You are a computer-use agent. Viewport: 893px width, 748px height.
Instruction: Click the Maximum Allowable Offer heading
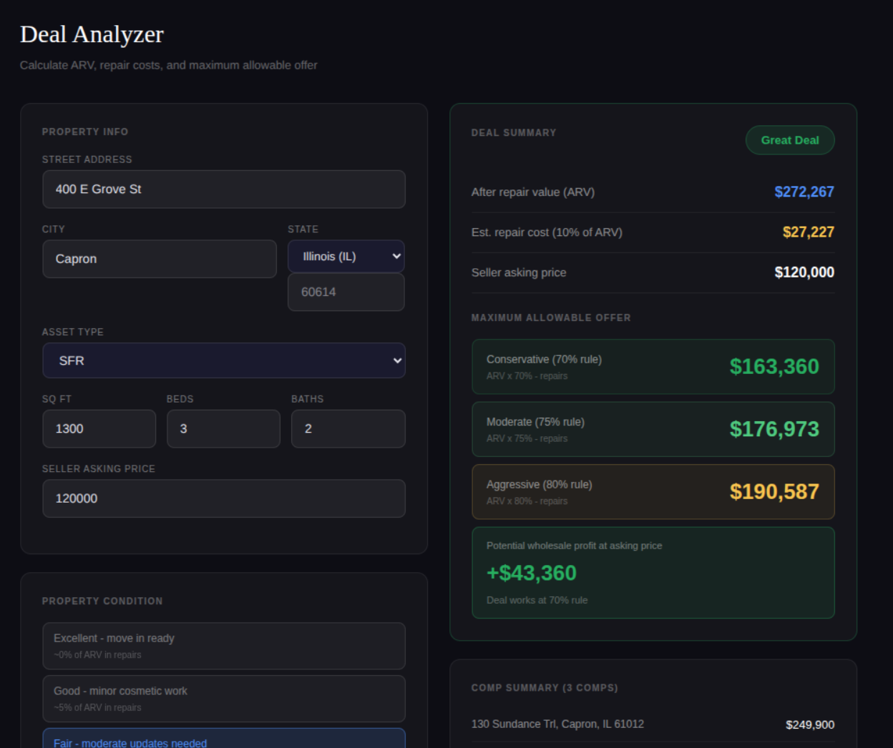click(551, 318)
